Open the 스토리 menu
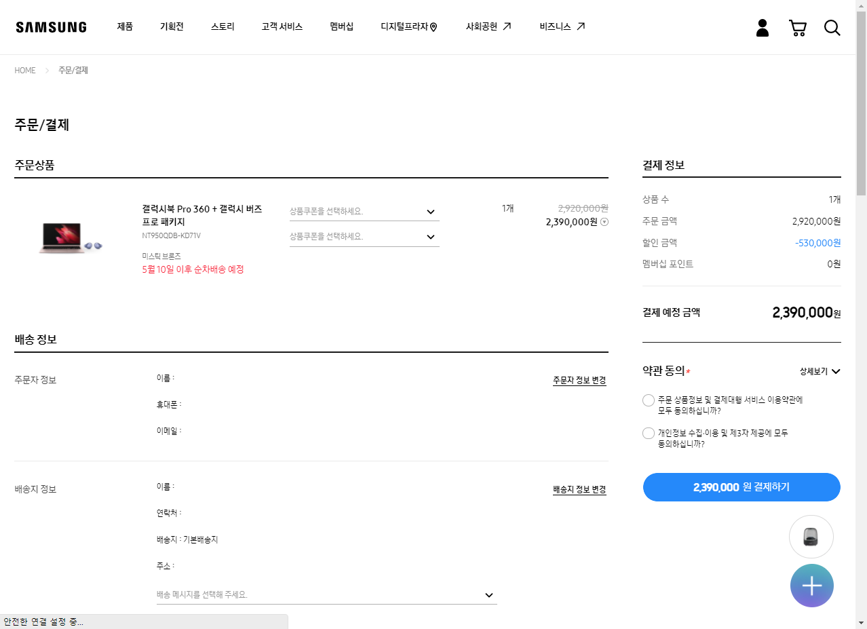Image resolution: width=867 pixels, height=629 pixels. tap(223, 27)
